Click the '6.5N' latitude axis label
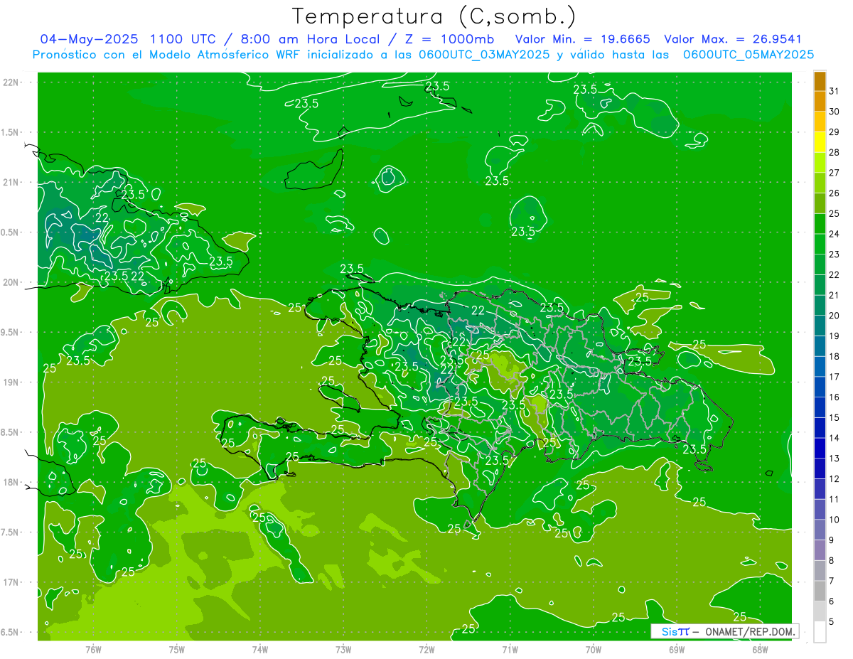Viewport: 853px width, 659px height. [x=11, y=632]
